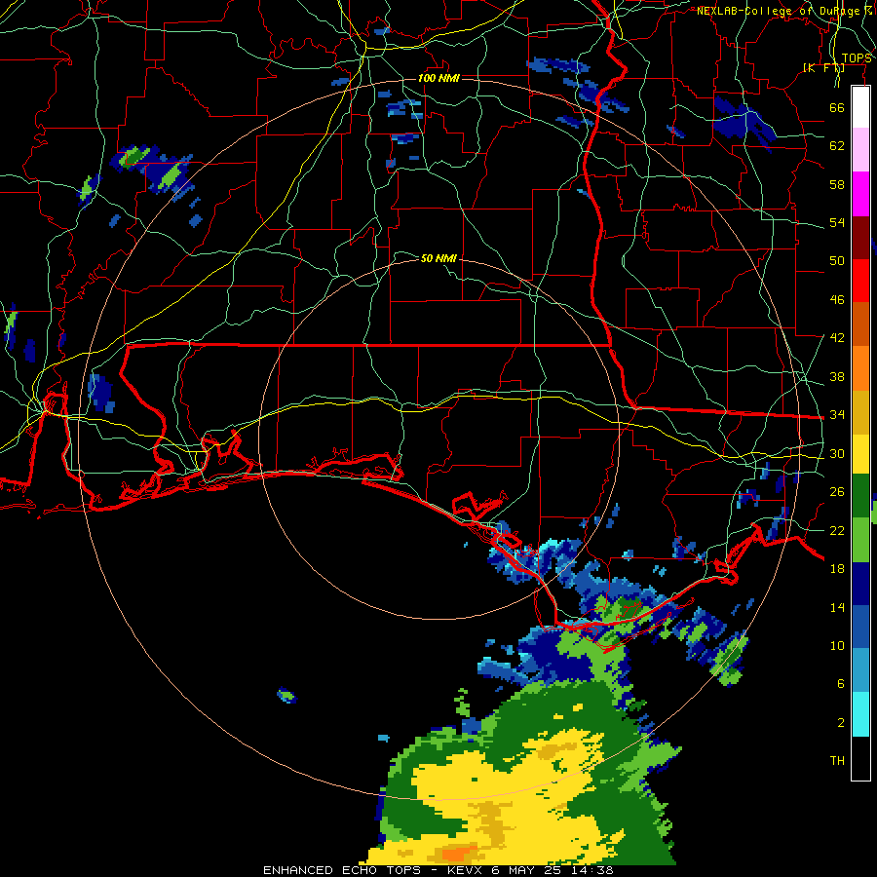Click the magenta legend swatch
The width and height of the screenshot is (877, 877).
860,194
